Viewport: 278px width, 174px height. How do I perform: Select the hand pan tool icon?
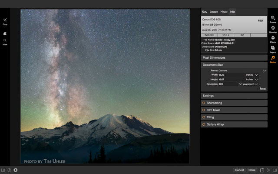coord(5,33)
